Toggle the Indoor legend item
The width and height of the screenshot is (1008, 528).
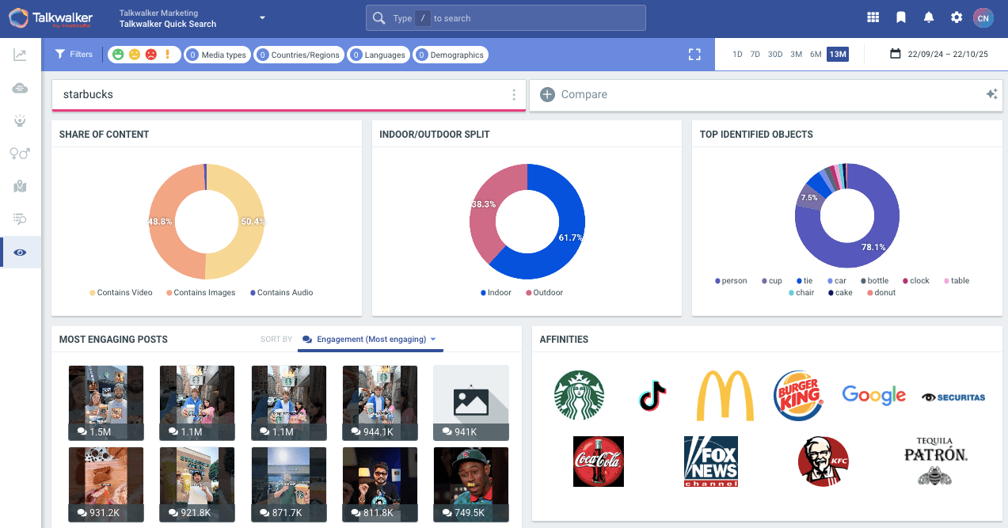pyautogui.click(x=496, y=293)
